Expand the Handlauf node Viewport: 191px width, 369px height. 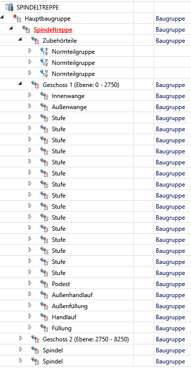(30, 316)
